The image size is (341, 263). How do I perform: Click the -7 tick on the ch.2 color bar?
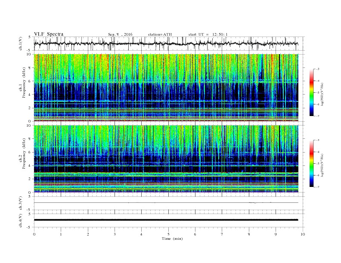[317, 187]
